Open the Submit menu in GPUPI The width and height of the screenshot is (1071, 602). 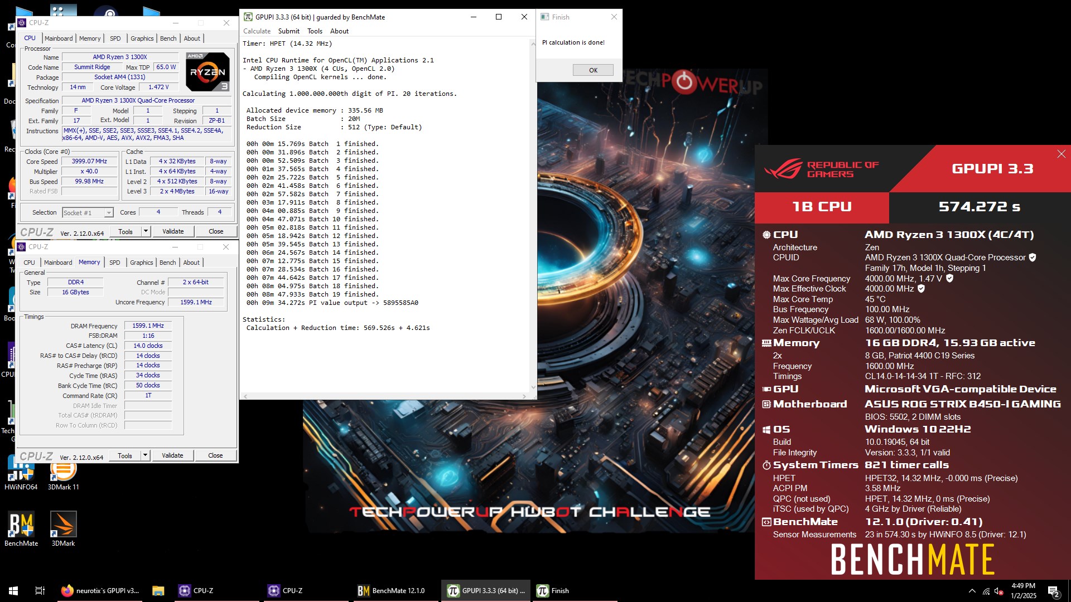click(x=288, y=31)
